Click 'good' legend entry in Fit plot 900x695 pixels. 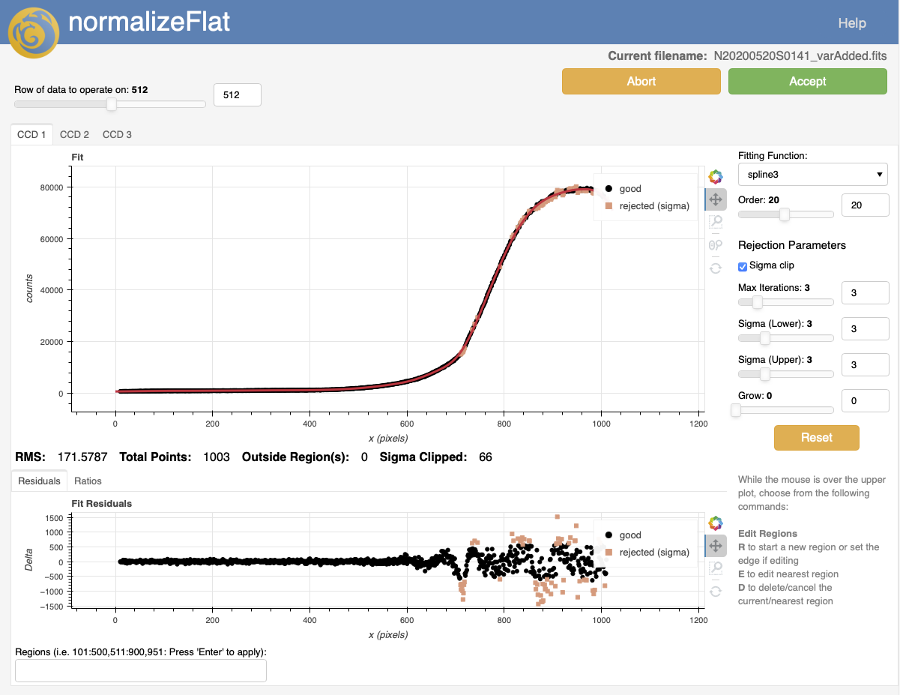click(623, 189)
